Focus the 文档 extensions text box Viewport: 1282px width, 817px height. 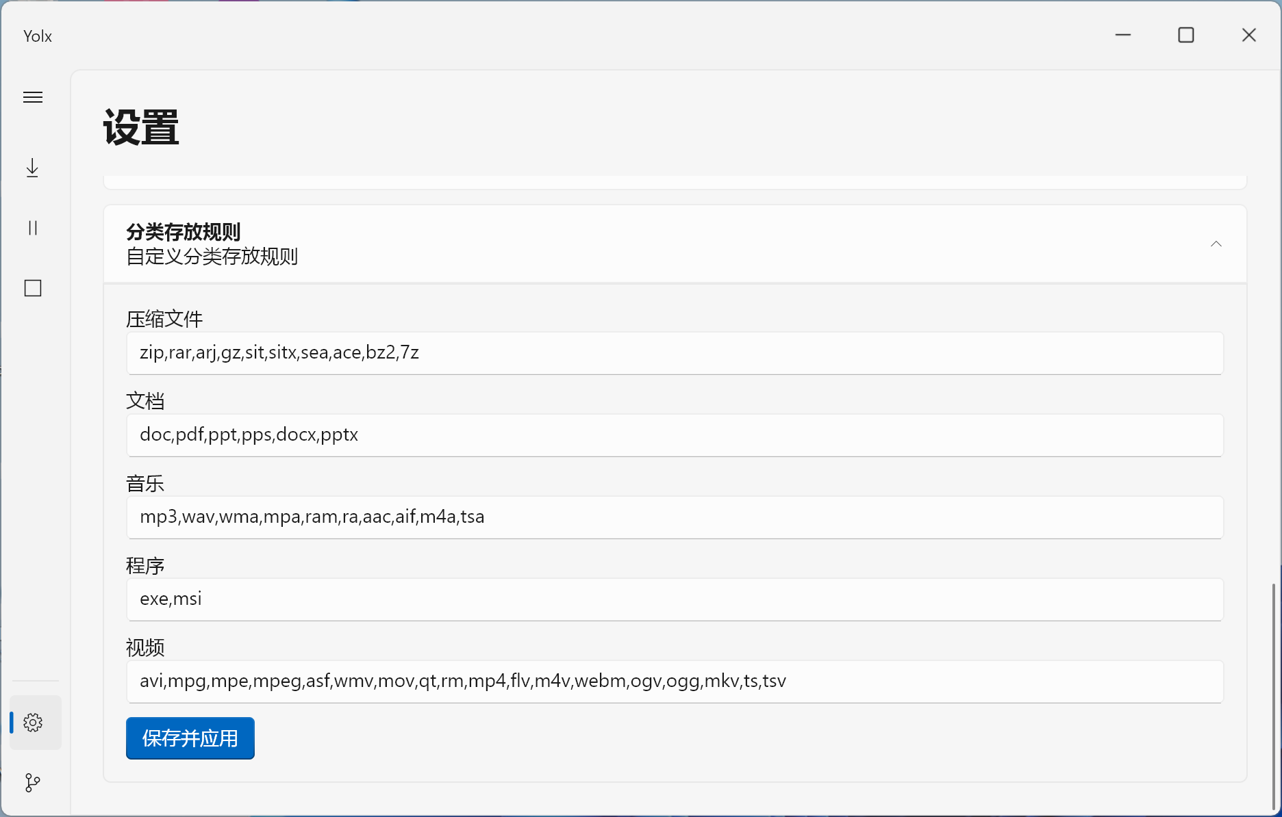674,435
